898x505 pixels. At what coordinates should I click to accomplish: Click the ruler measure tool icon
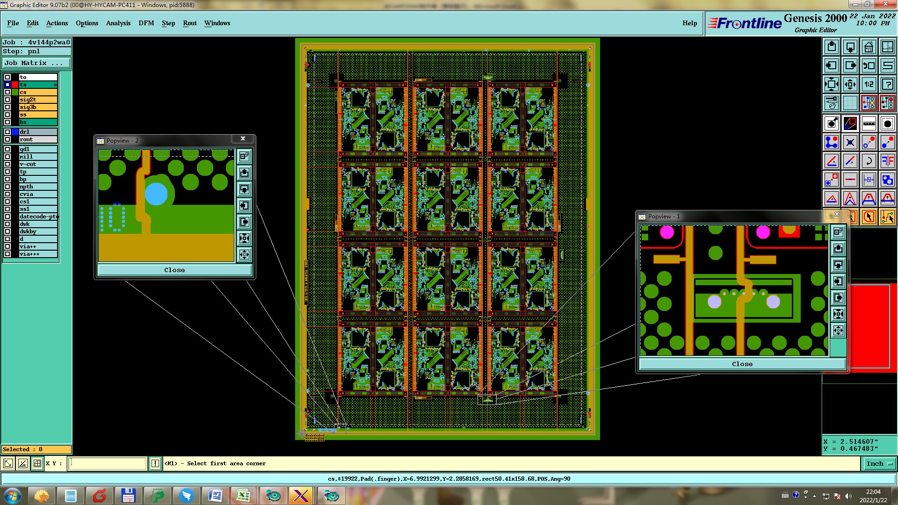coord(869,123)
